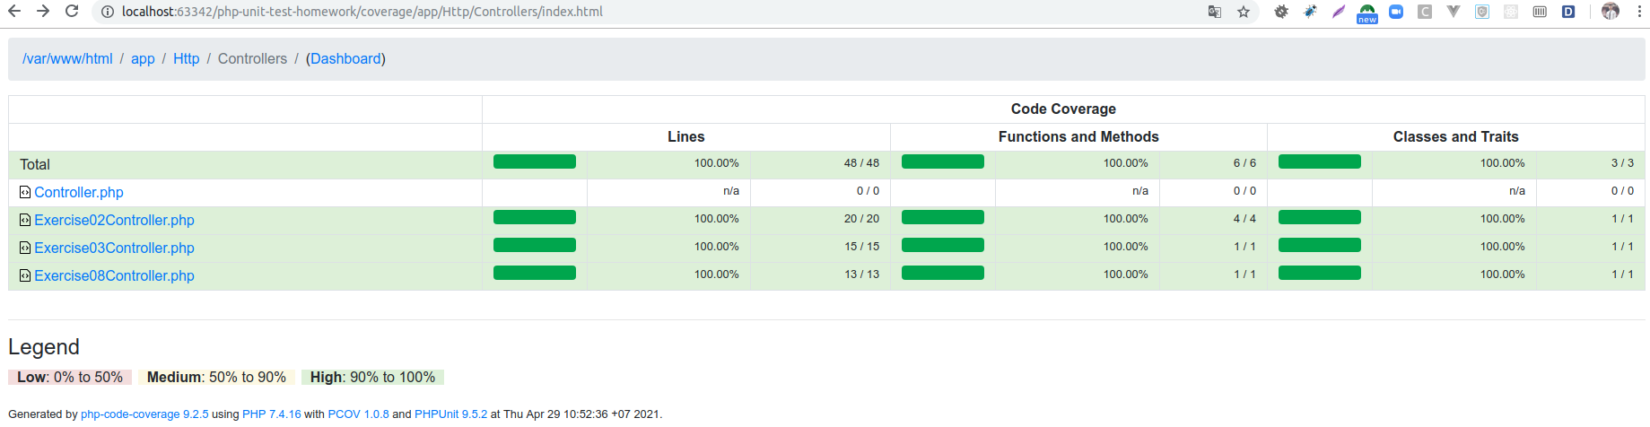The height and width of the screenshot is (427, 1650).
Task: Open the user profile avatar
Action: click(1611, 12)
